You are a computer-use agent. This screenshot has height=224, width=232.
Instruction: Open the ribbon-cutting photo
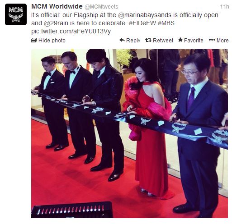pos(129,133)
